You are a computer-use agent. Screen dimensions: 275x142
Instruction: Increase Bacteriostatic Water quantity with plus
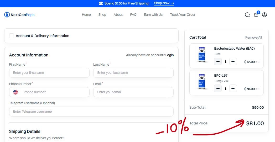coord(233,61)
